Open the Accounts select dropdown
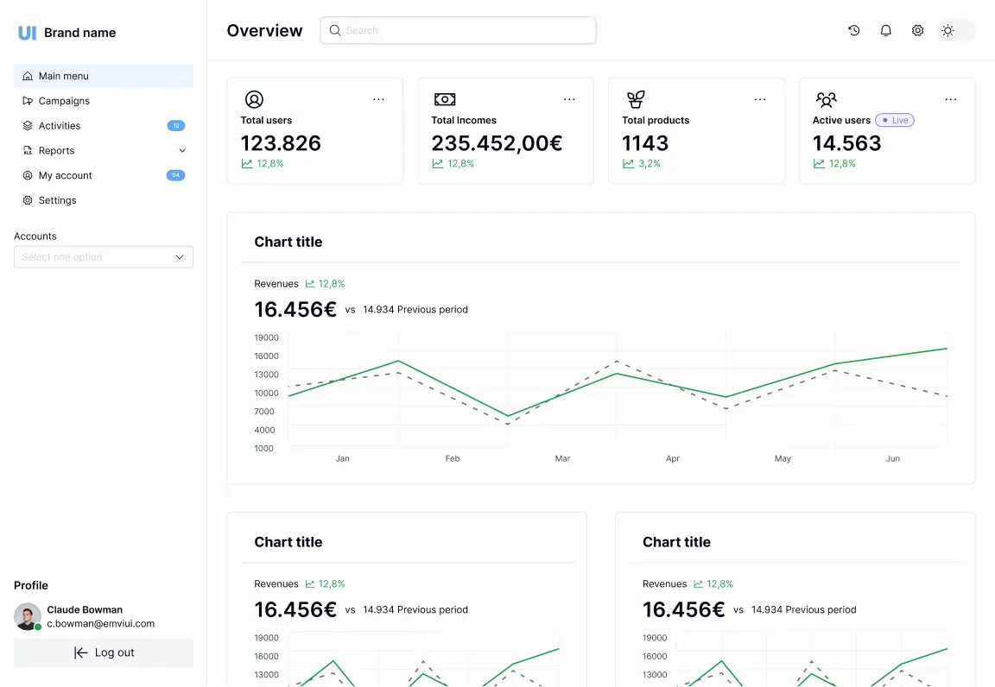The image size is (995, 687). click(104, 257)
